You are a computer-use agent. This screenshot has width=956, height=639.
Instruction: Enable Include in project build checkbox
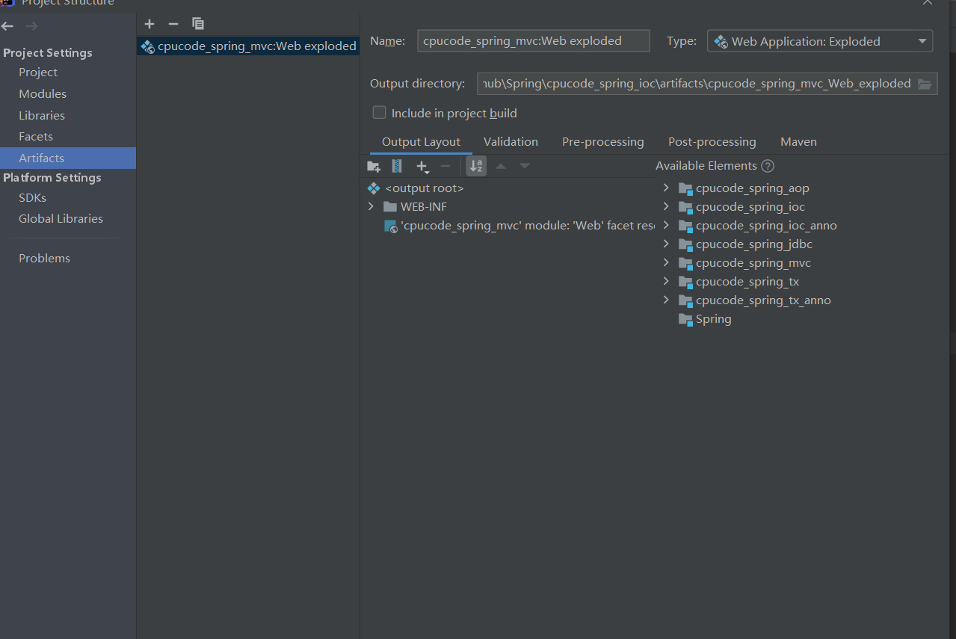pos(380,113)
